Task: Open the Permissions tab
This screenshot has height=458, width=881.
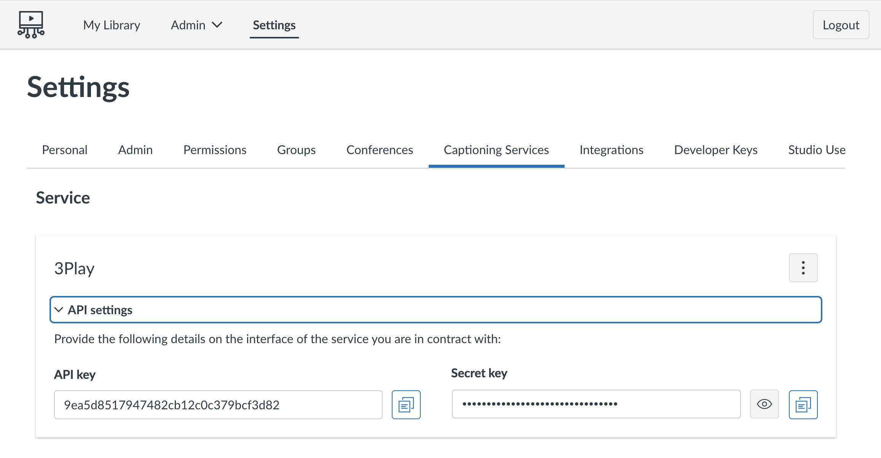Action: (x=215, y=150)
